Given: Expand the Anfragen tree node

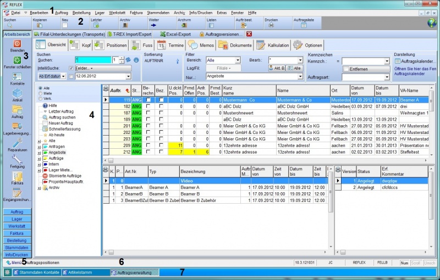Looking at the screenshot, I should (x=39, y=147).
